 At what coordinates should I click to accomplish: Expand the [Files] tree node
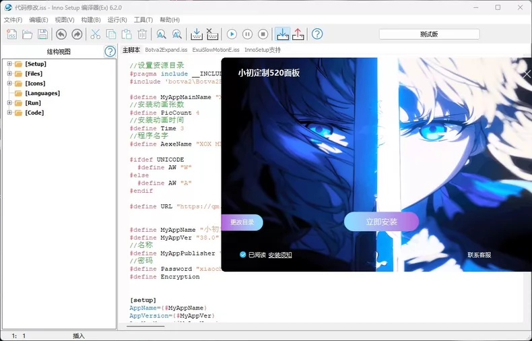(9, 73)
